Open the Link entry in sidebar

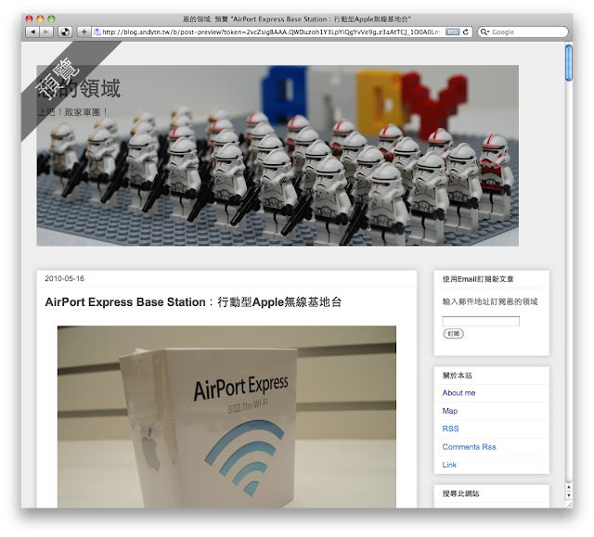(449, 465)
